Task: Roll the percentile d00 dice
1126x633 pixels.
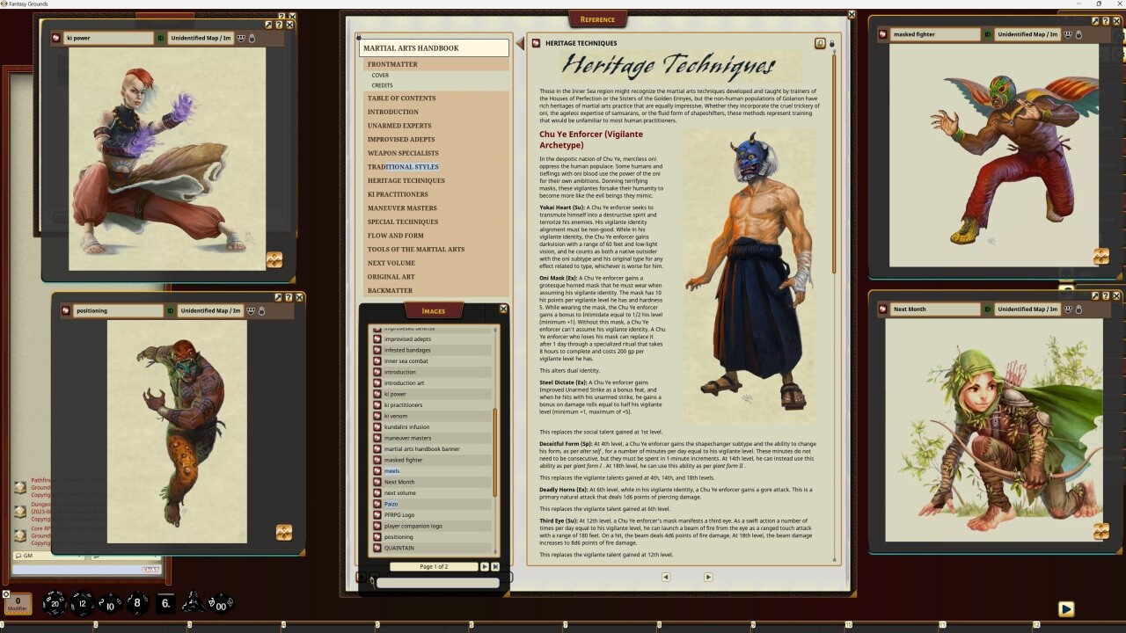Action: click(222, 605)
